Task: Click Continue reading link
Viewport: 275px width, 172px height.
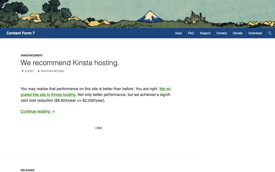Action: 38,111
